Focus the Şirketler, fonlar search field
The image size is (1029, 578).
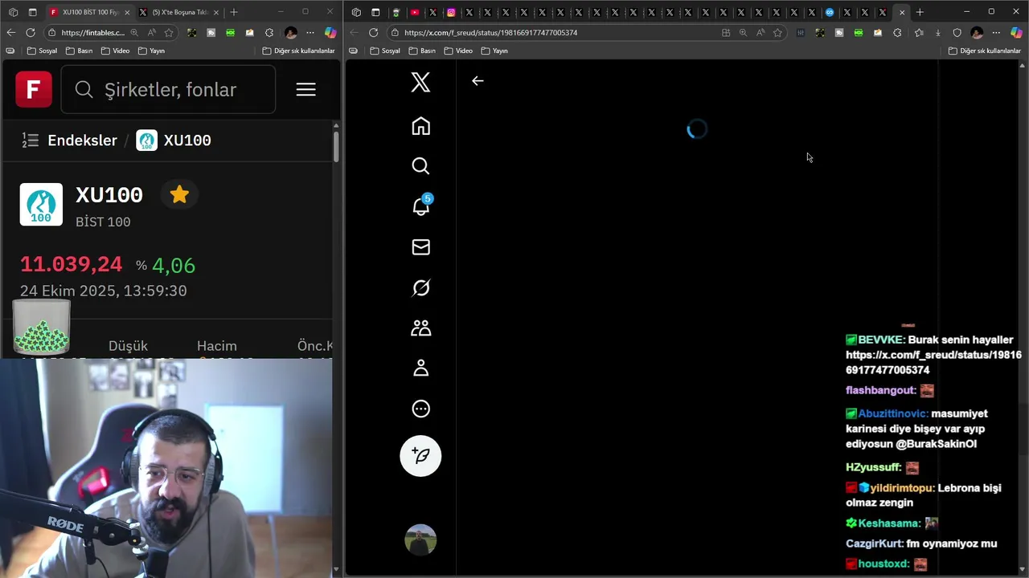[x=168, y=89]
